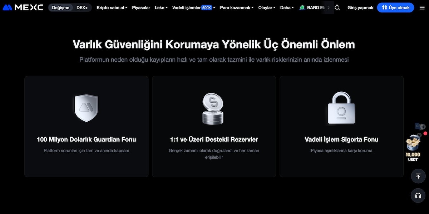Open customer support via the headset icon
The width and height of the screenshot is (429, 214).
pos(418,195)
